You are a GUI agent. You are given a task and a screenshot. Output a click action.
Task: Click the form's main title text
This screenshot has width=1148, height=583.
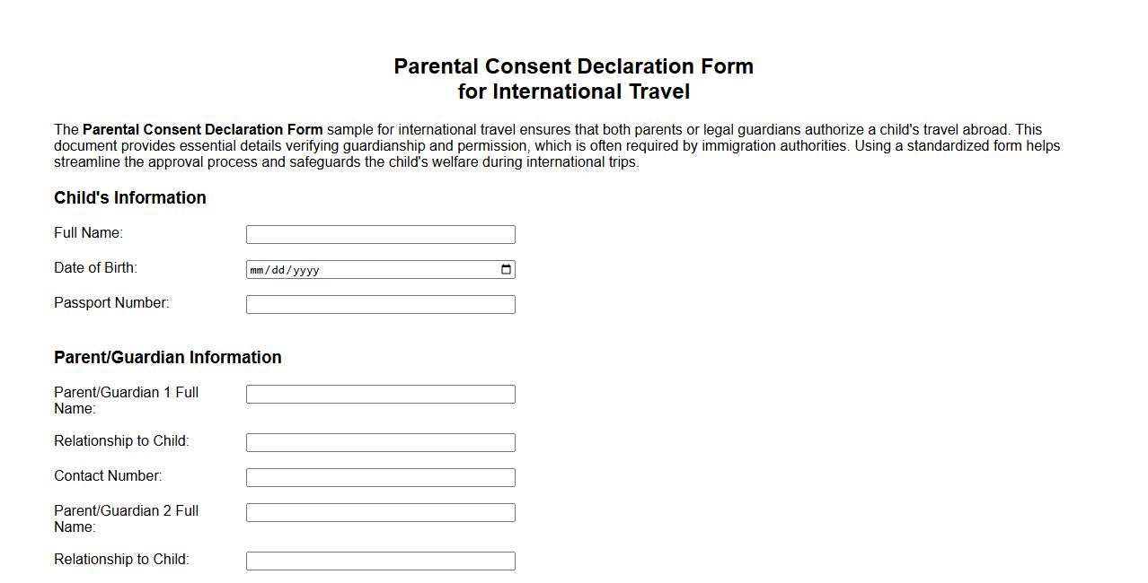[x=573, y=66]
